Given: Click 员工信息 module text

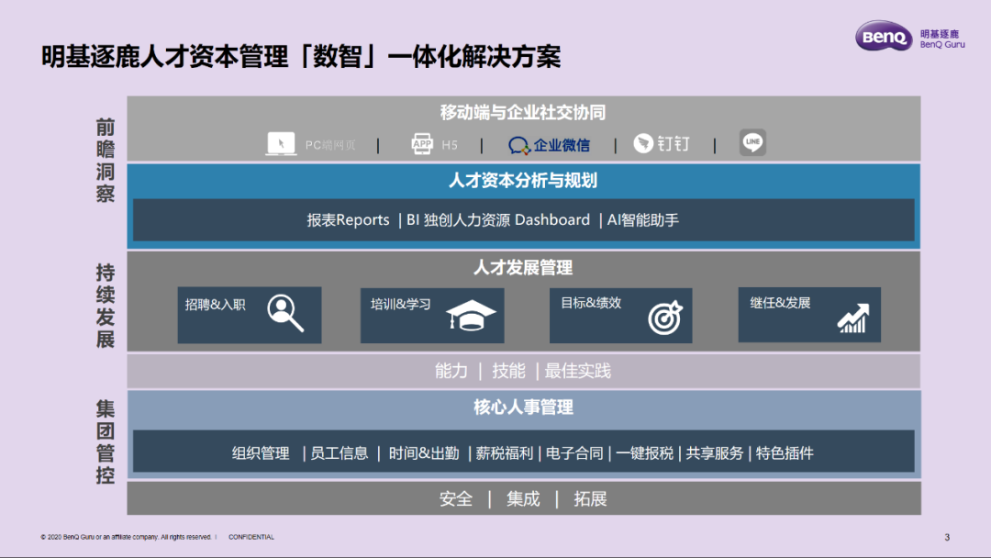Looking at the screenshot, I should (339, 453).
